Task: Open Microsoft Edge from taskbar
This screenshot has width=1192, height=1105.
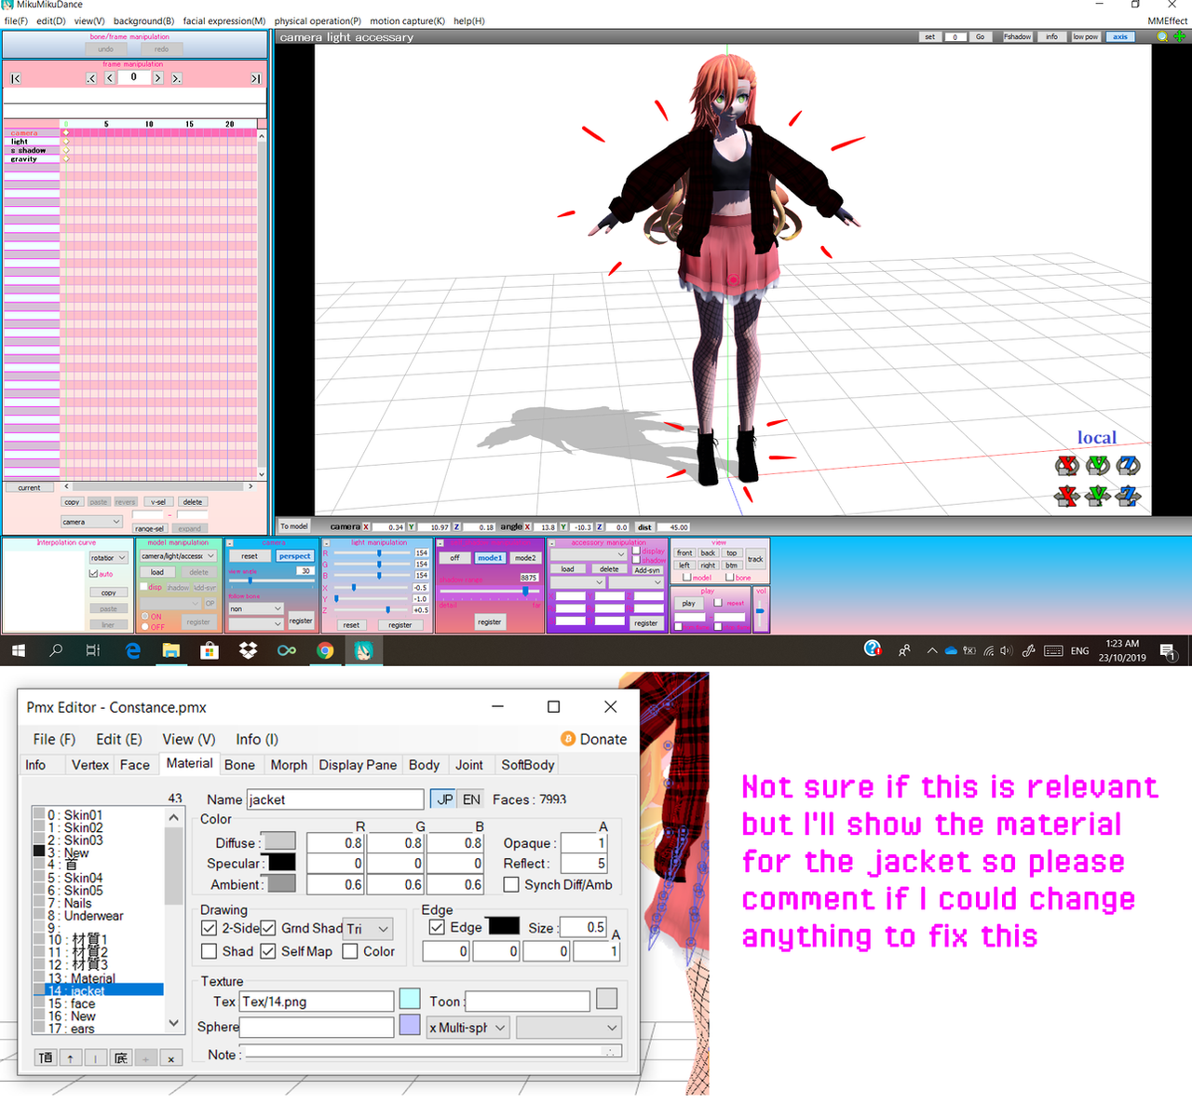Action: coord(133,650)
